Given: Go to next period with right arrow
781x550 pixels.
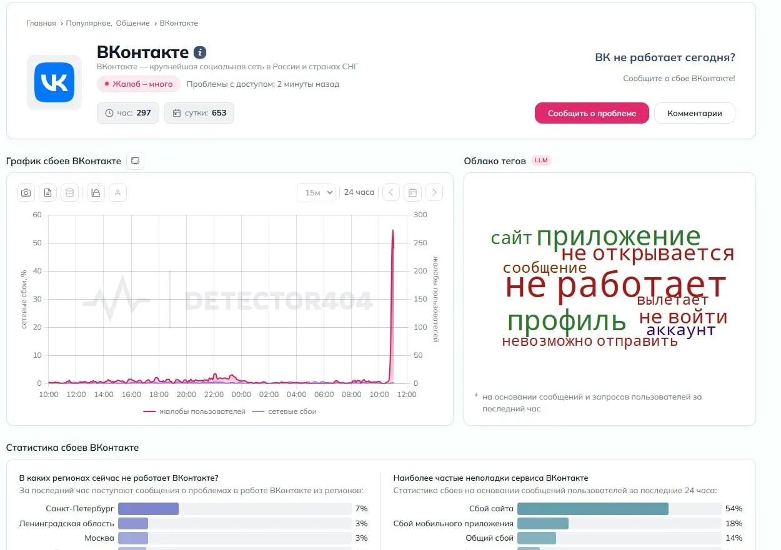Looking at the screenshot, I should [x=434, y=192].
